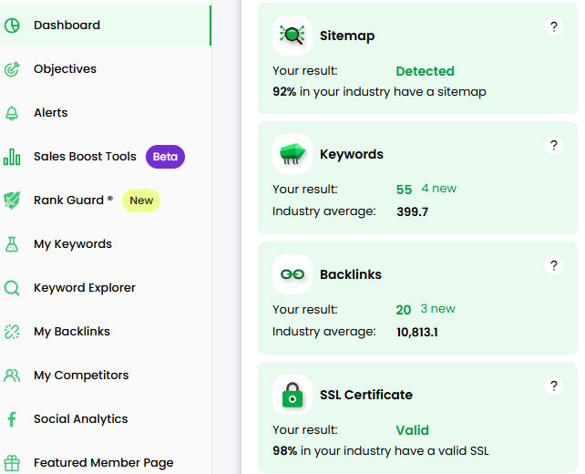Open help for the Keywords card
Viewport: 585px width, 474px height.
click(x=554, y=145)
